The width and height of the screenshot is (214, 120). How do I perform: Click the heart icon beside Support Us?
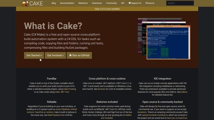click(129, 3)
